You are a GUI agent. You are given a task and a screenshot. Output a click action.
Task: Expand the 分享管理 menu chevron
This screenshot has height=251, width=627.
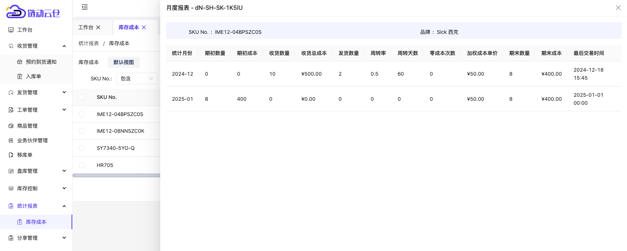point(64,238)
